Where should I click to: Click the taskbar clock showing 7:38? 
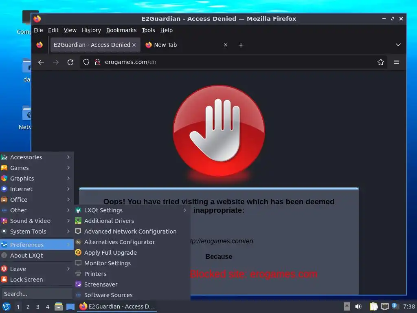[409, 306]
